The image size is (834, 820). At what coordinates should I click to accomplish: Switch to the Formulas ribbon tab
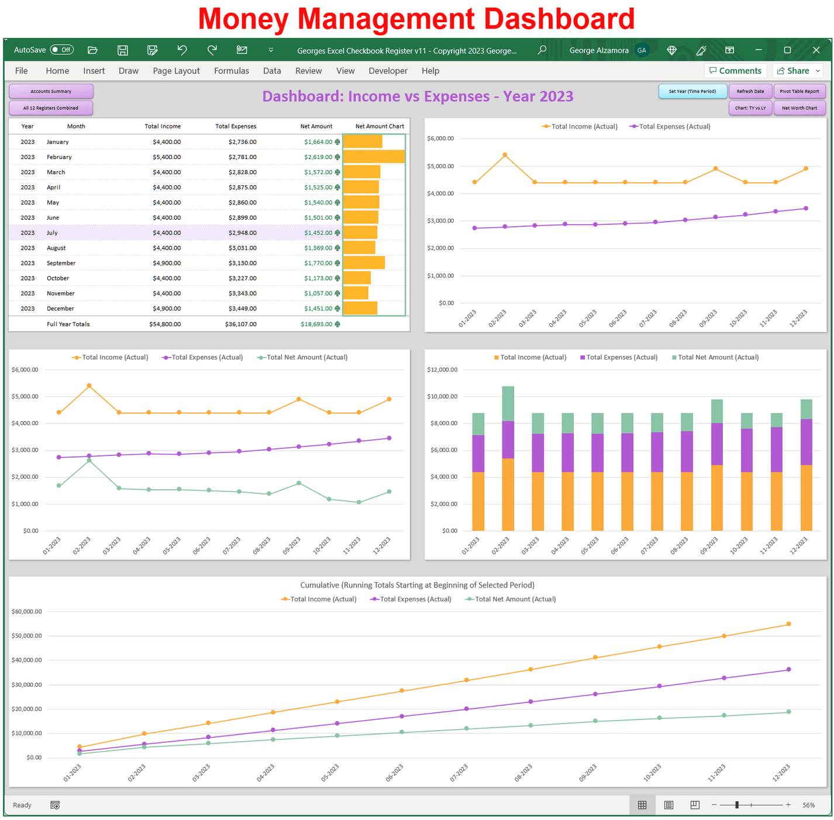click(x=232, y=70)
